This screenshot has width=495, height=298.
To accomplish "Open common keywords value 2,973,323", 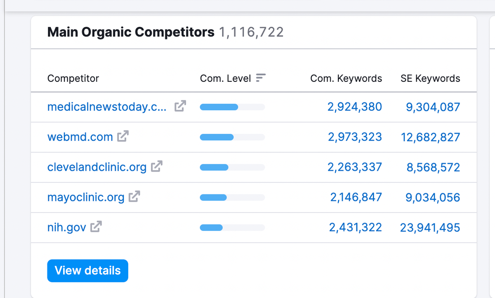I will [x=355, y=137].
